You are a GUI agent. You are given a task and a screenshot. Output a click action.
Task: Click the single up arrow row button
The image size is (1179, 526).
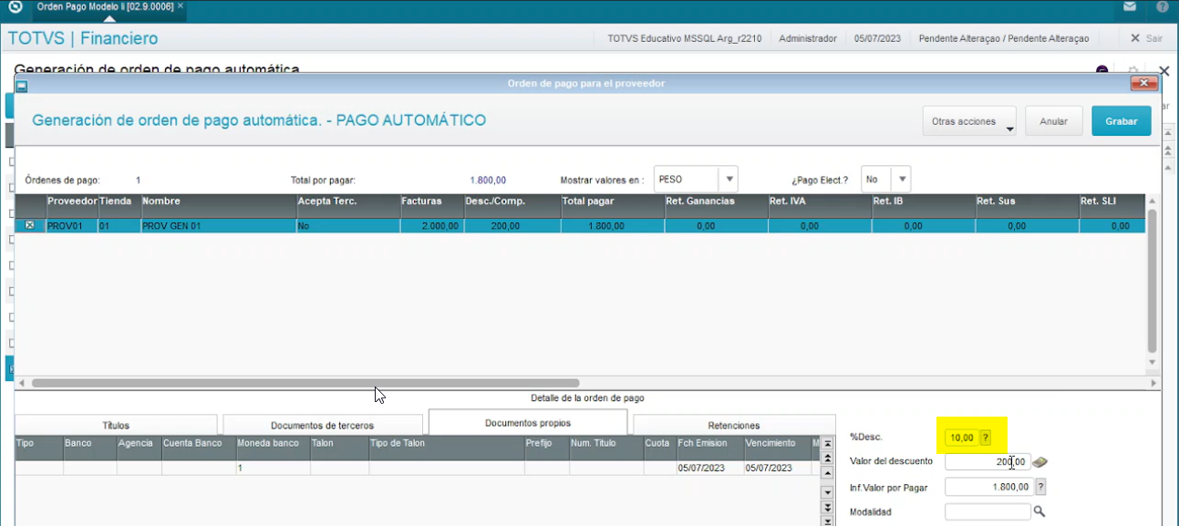(x=828, y=473)
